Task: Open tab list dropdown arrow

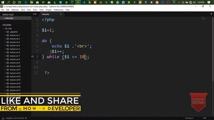Action: [x=211, y=14]
